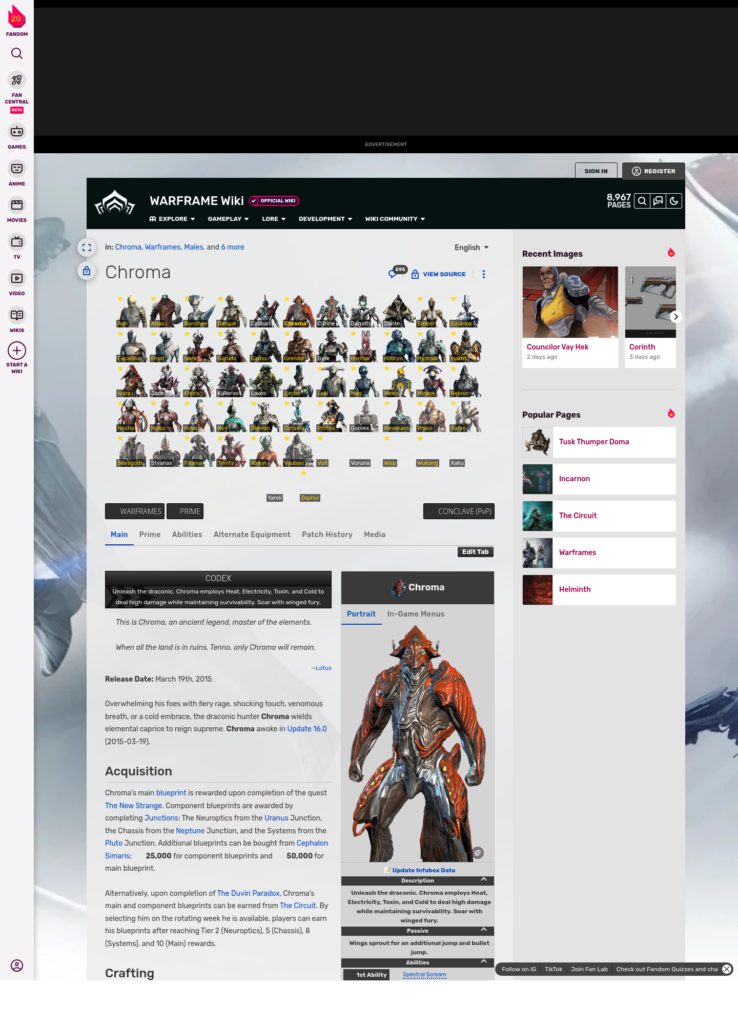The height and width of the screenshot is (1025, 738).
Task: Click the View Source button
Action: (x=439, y=274)
